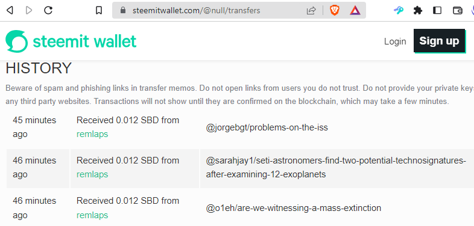Reload the page with refresh icon

[x=48, y=11]
